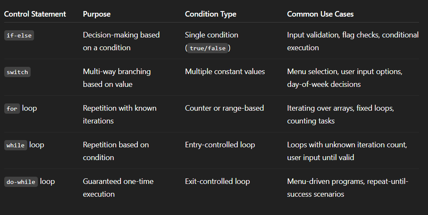This screenshot has width=428, height=215.
Task: Click the Common Use Cases header
Action: point(320,14)
